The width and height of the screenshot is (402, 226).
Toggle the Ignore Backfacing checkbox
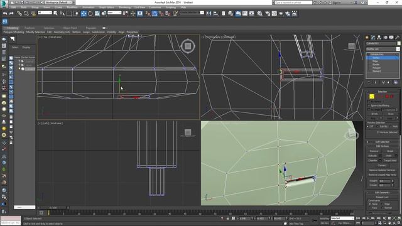click(x=369, y=105)
